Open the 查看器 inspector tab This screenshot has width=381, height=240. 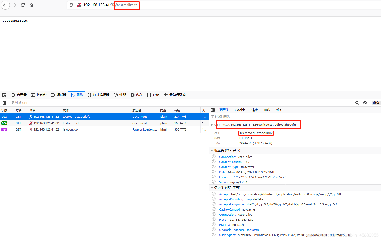(x=19, y=95)
